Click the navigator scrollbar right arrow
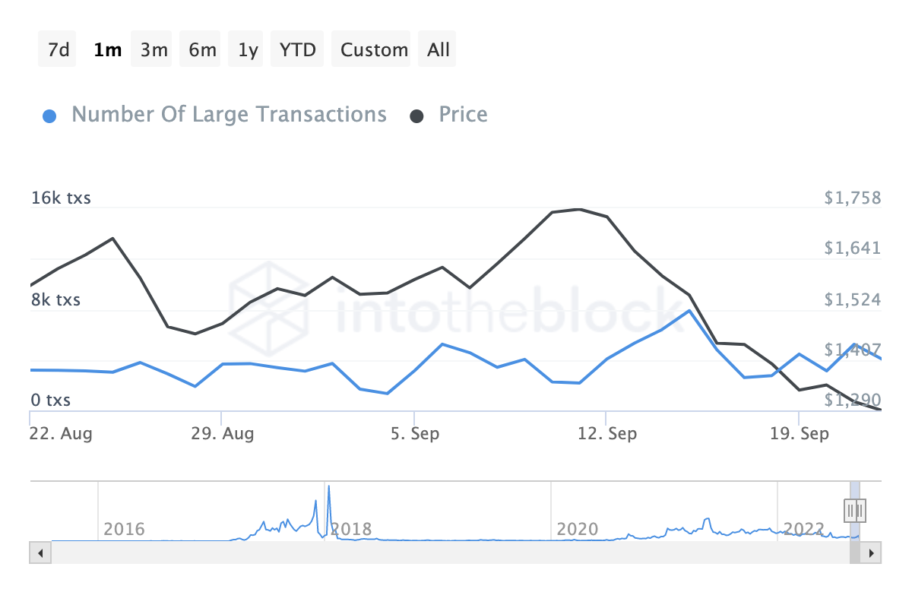Image resolution: width=912 pixels, height=608 pixels. [x=871, y=553]
